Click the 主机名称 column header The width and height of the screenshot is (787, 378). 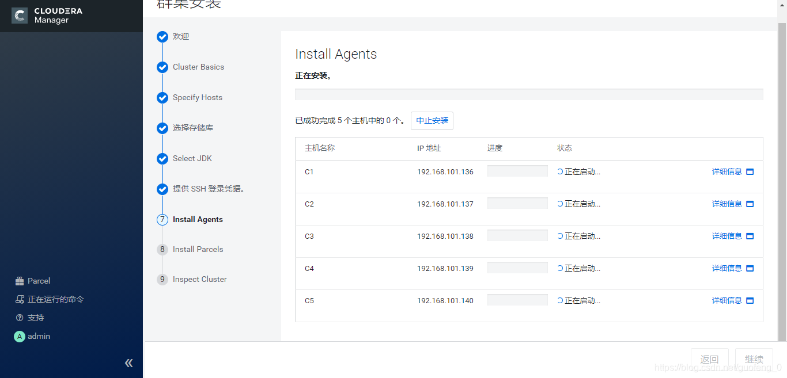pos(320,148)
